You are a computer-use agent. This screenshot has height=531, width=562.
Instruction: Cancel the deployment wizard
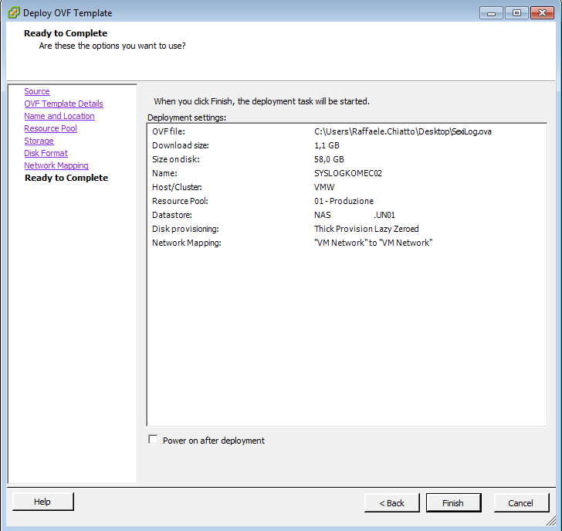point(521,502)
